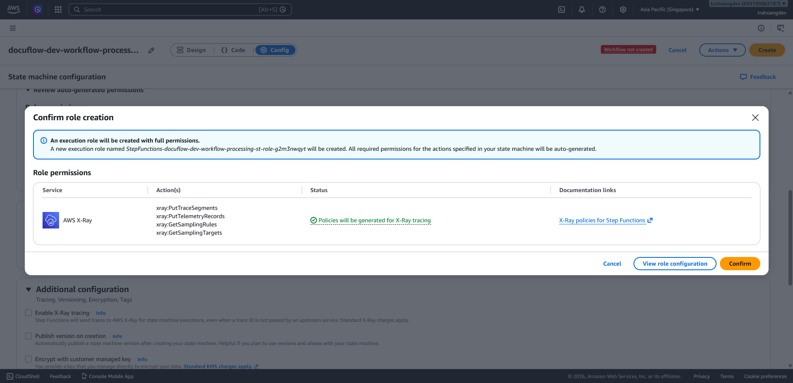Open Standard KMS charges apply link
793x383 pixels.
(221, 366)
